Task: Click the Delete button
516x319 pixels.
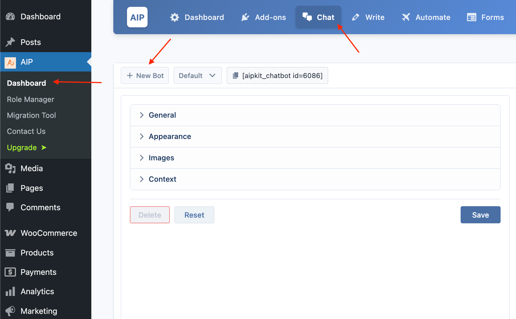Action: pos(150,215)
